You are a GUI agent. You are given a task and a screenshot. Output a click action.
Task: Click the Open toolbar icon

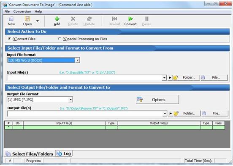tap(27, 19)
